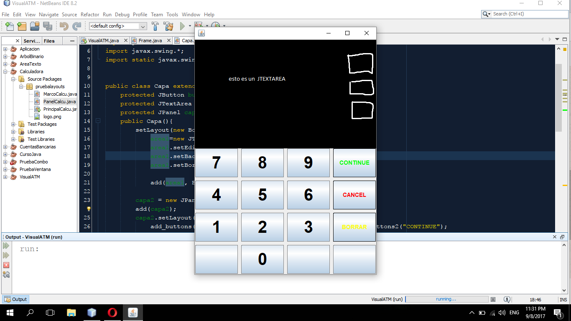The image size is (571, 321).
Task: Select PanelCalcu.java in project tree
Action: coord(59,102)
